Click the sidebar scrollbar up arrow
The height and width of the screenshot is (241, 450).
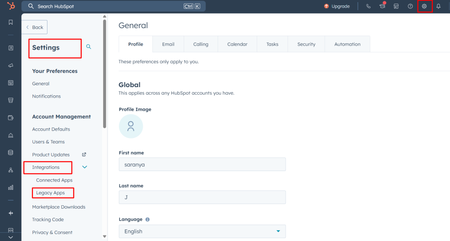coord(105,16)
